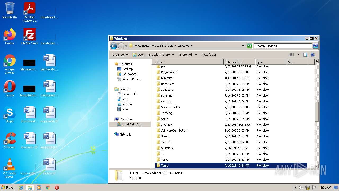Select Network in navigation pane
This screenshot has height=191, width=339.
click(x=125, y=134)
